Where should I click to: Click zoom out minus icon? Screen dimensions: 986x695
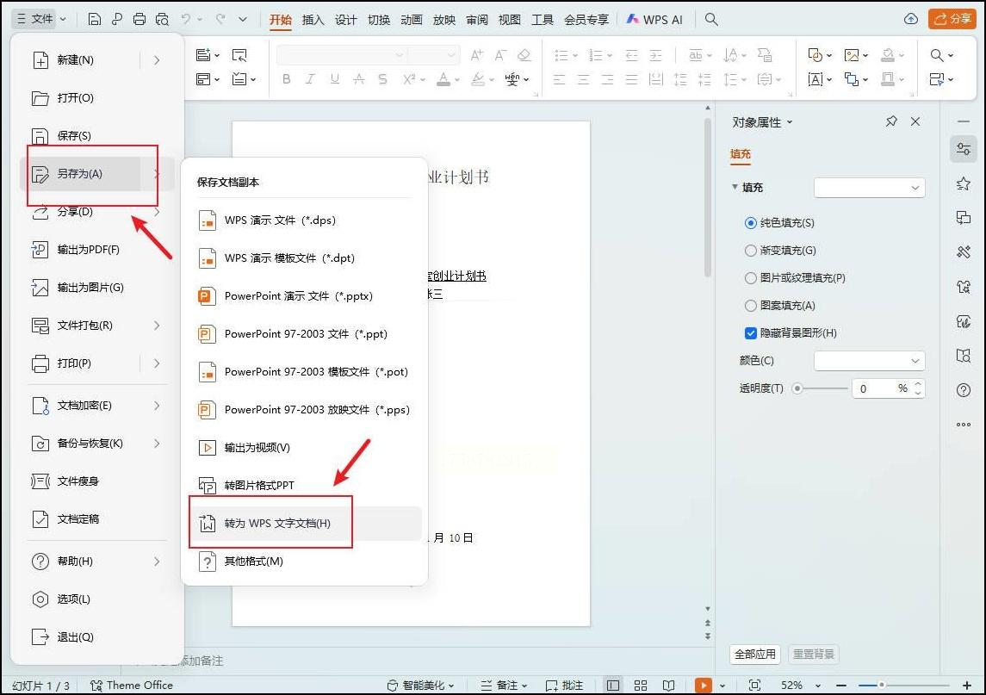coord(841,685)
